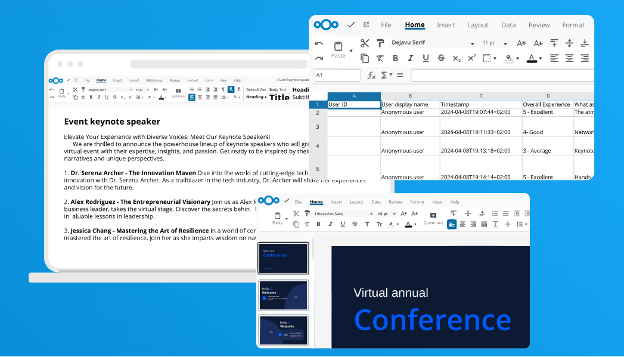Select row 3 header in the spreadsheet
This screenshot has height=357, width=624.
coord(318,126)
